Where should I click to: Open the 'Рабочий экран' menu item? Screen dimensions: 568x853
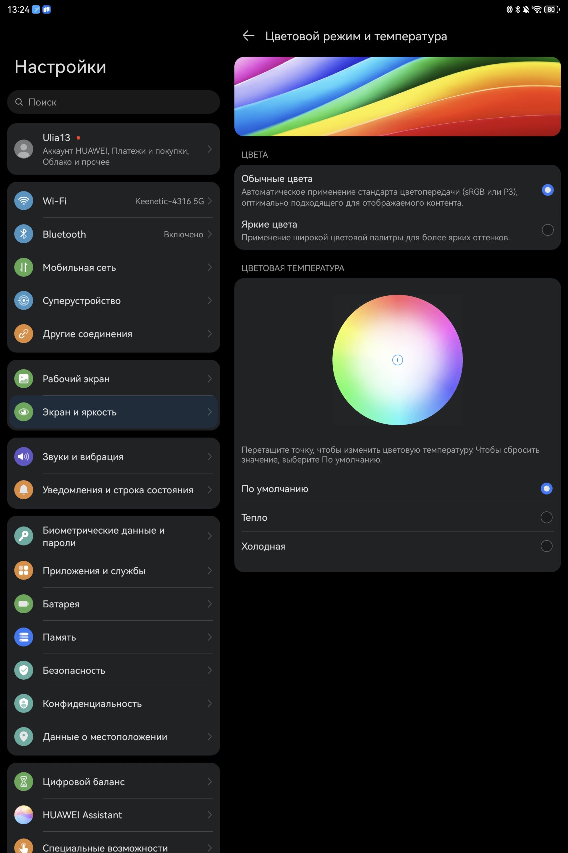pyautogui.click(x=113, y=379)
